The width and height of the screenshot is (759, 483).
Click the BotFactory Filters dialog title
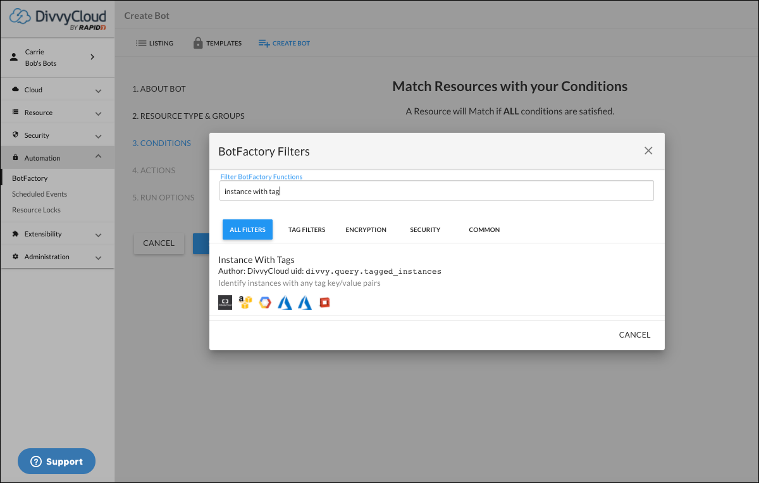click(x=264, y=151)
